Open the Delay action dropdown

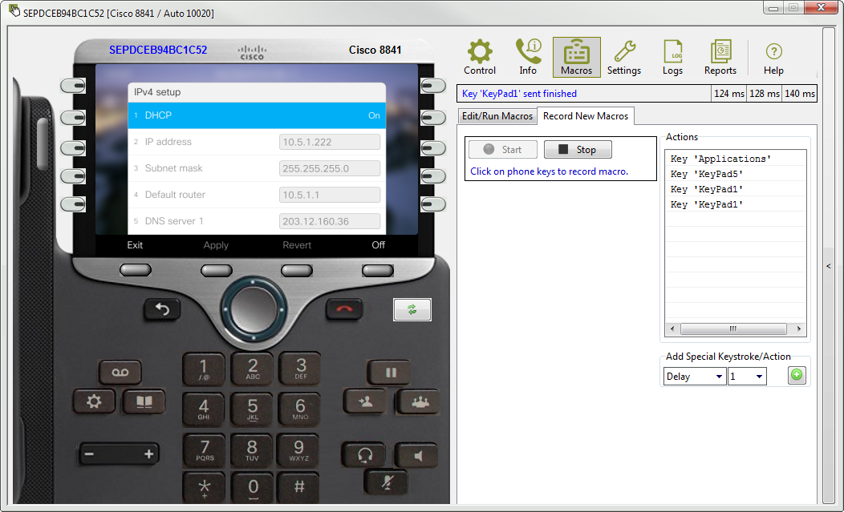tap(693, 375)
